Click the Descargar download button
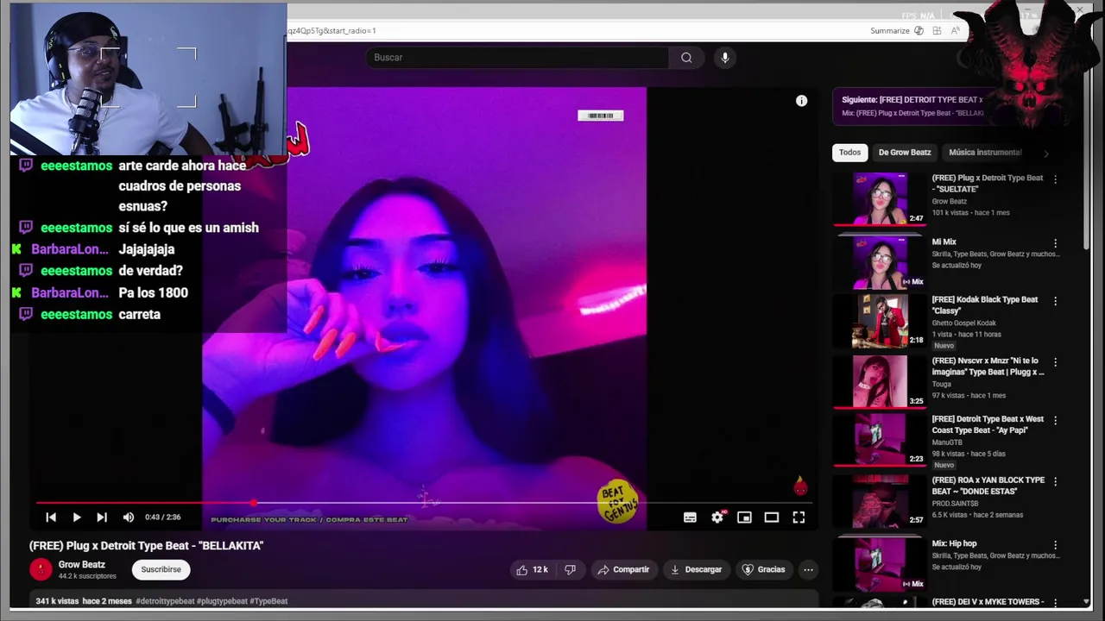Screen dimensions: 1105x621 coord(696,569)
